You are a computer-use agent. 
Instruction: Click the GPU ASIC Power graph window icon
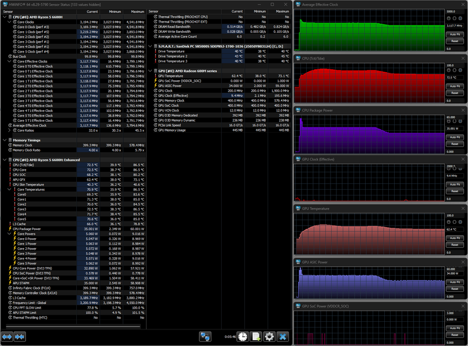(298, 262)
